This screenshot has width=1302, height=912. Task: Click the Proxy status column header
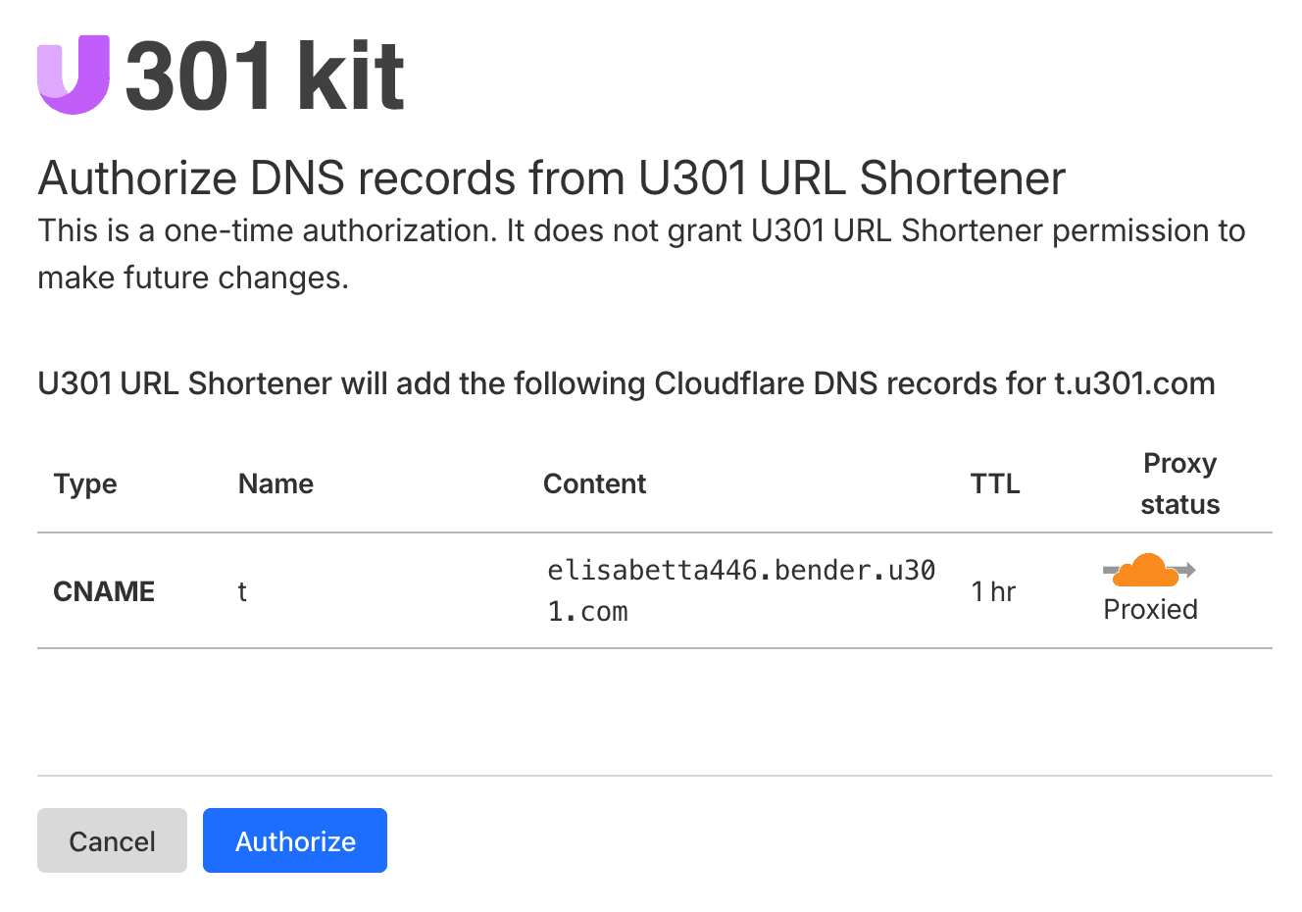[x=1179, y=483]
